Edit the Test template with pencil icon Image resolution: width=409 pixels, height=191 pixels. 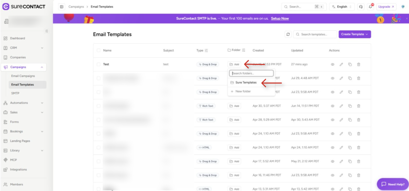[341, 64]
